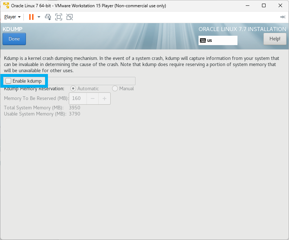Minimize the VMware Player window
This screenshot has width=289, height=240.
point(248,5)
